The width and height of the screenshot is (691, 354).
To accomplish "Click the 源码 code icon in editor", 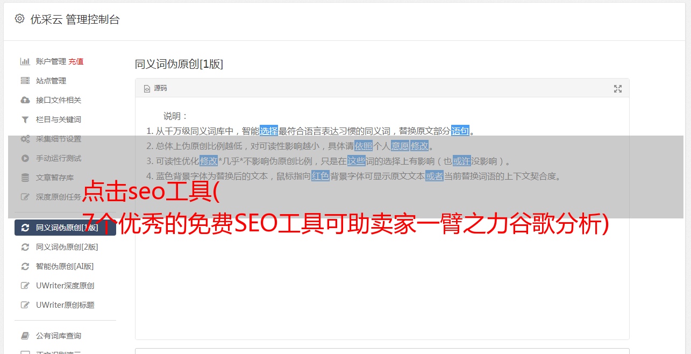I will 147,89.
